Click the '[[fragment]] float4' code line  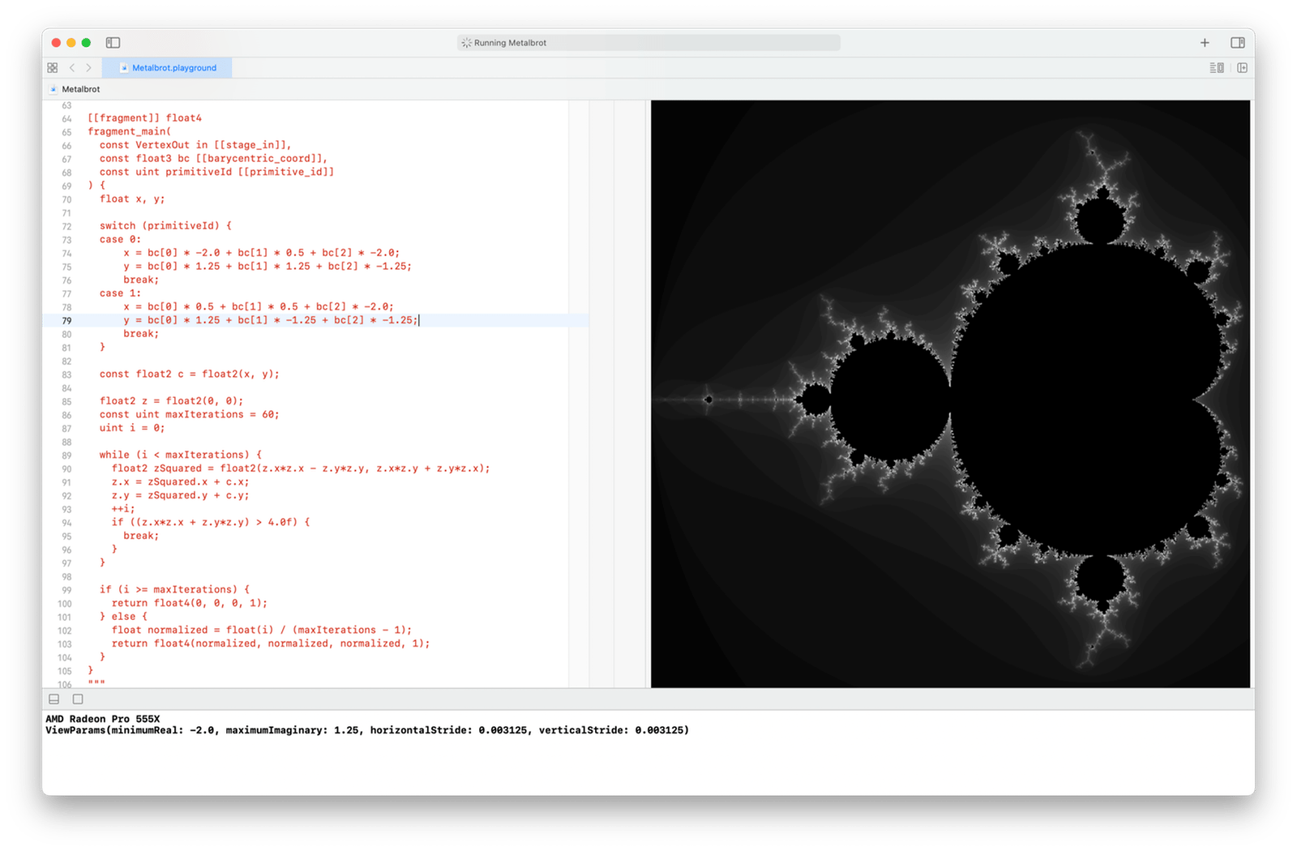pyautogui.click(x=144, y=118)
